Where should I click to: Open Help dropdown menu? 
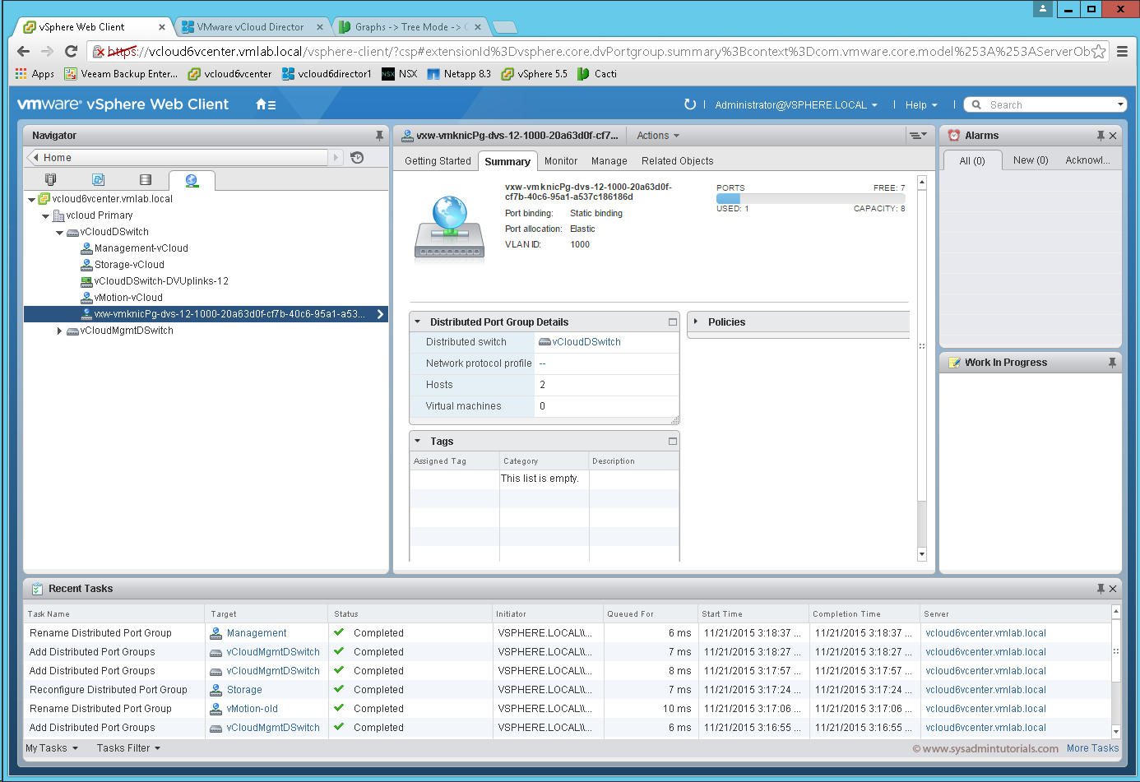point(921,105)
